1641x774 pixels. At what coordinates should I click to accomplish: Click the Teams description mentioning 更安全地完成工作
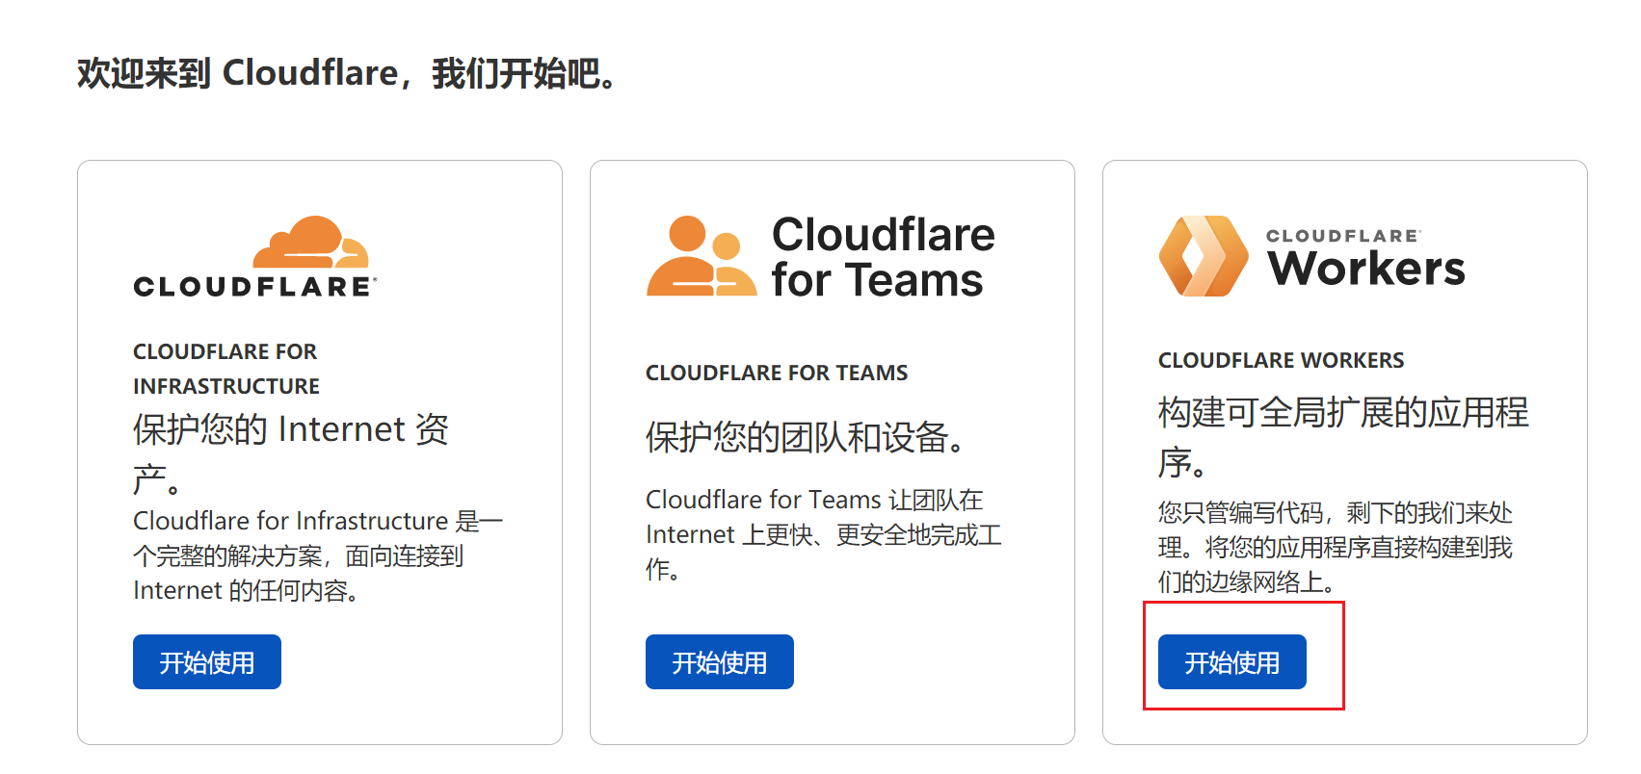pyautogui.click(x=824, y=534)
